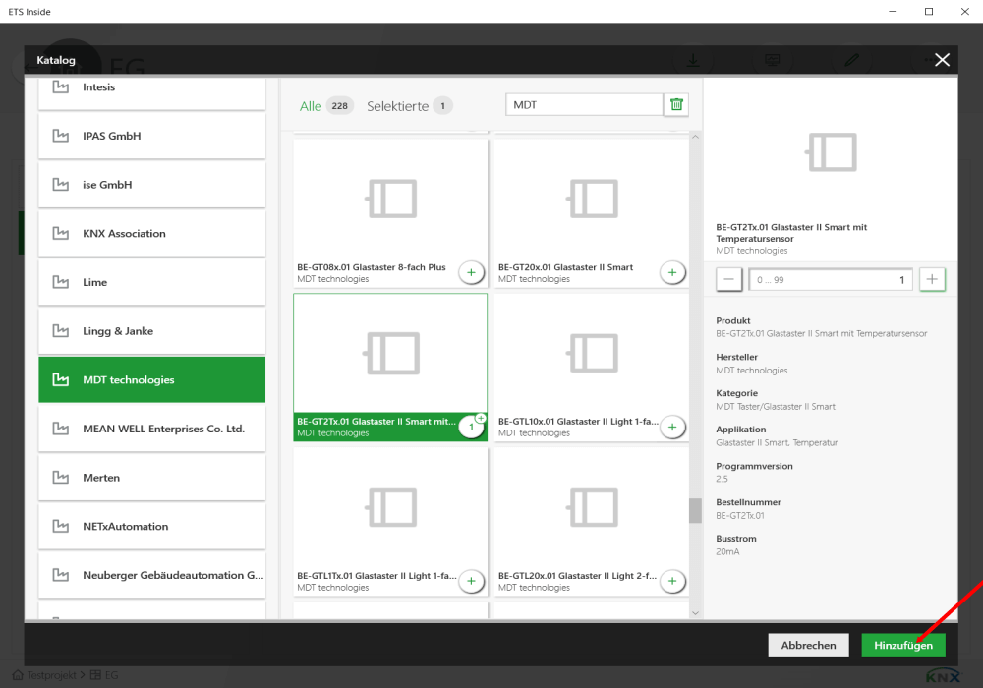Add BE-GT20x.01 Glastaster II Smart with plus icon
Screen dimensions: 983x688
click(x=672, y=272)
